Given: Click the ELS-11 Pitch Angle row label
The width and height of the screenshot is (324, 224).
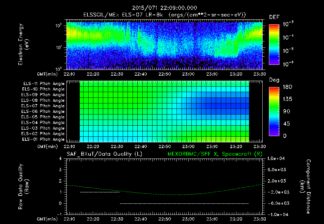Looking at the screenshot, I should click(44, 84).
